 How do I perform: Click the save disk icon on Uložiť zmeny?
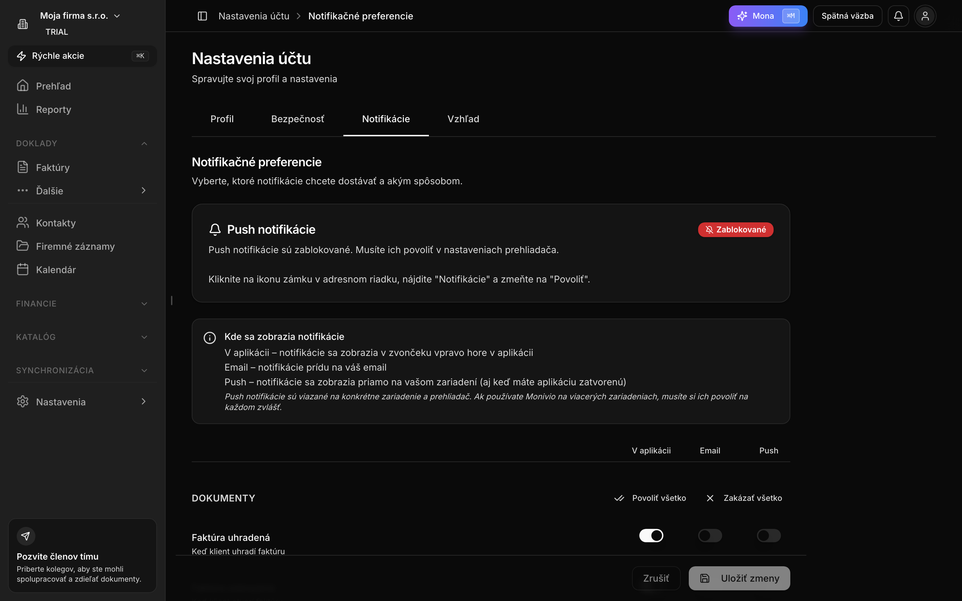tap(705, 578)
